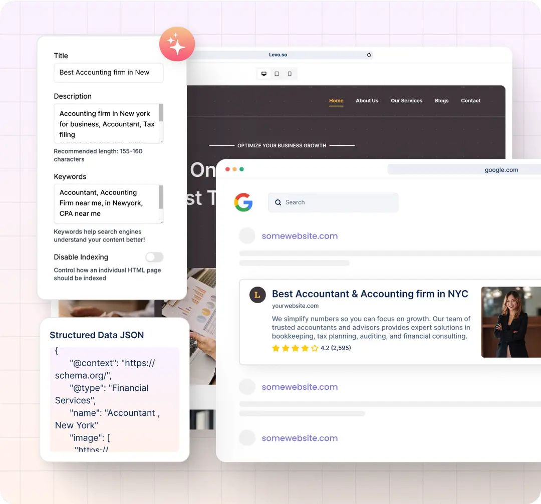The width and height of the screenshot is (541, 504).
Task: Click the red window dot
Action: [x=227, y=169]
